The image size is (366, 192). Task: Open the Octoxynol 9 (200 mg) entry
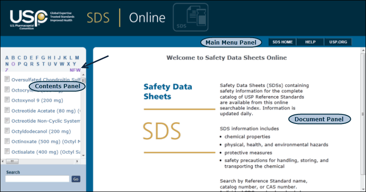tap(37, 101)
